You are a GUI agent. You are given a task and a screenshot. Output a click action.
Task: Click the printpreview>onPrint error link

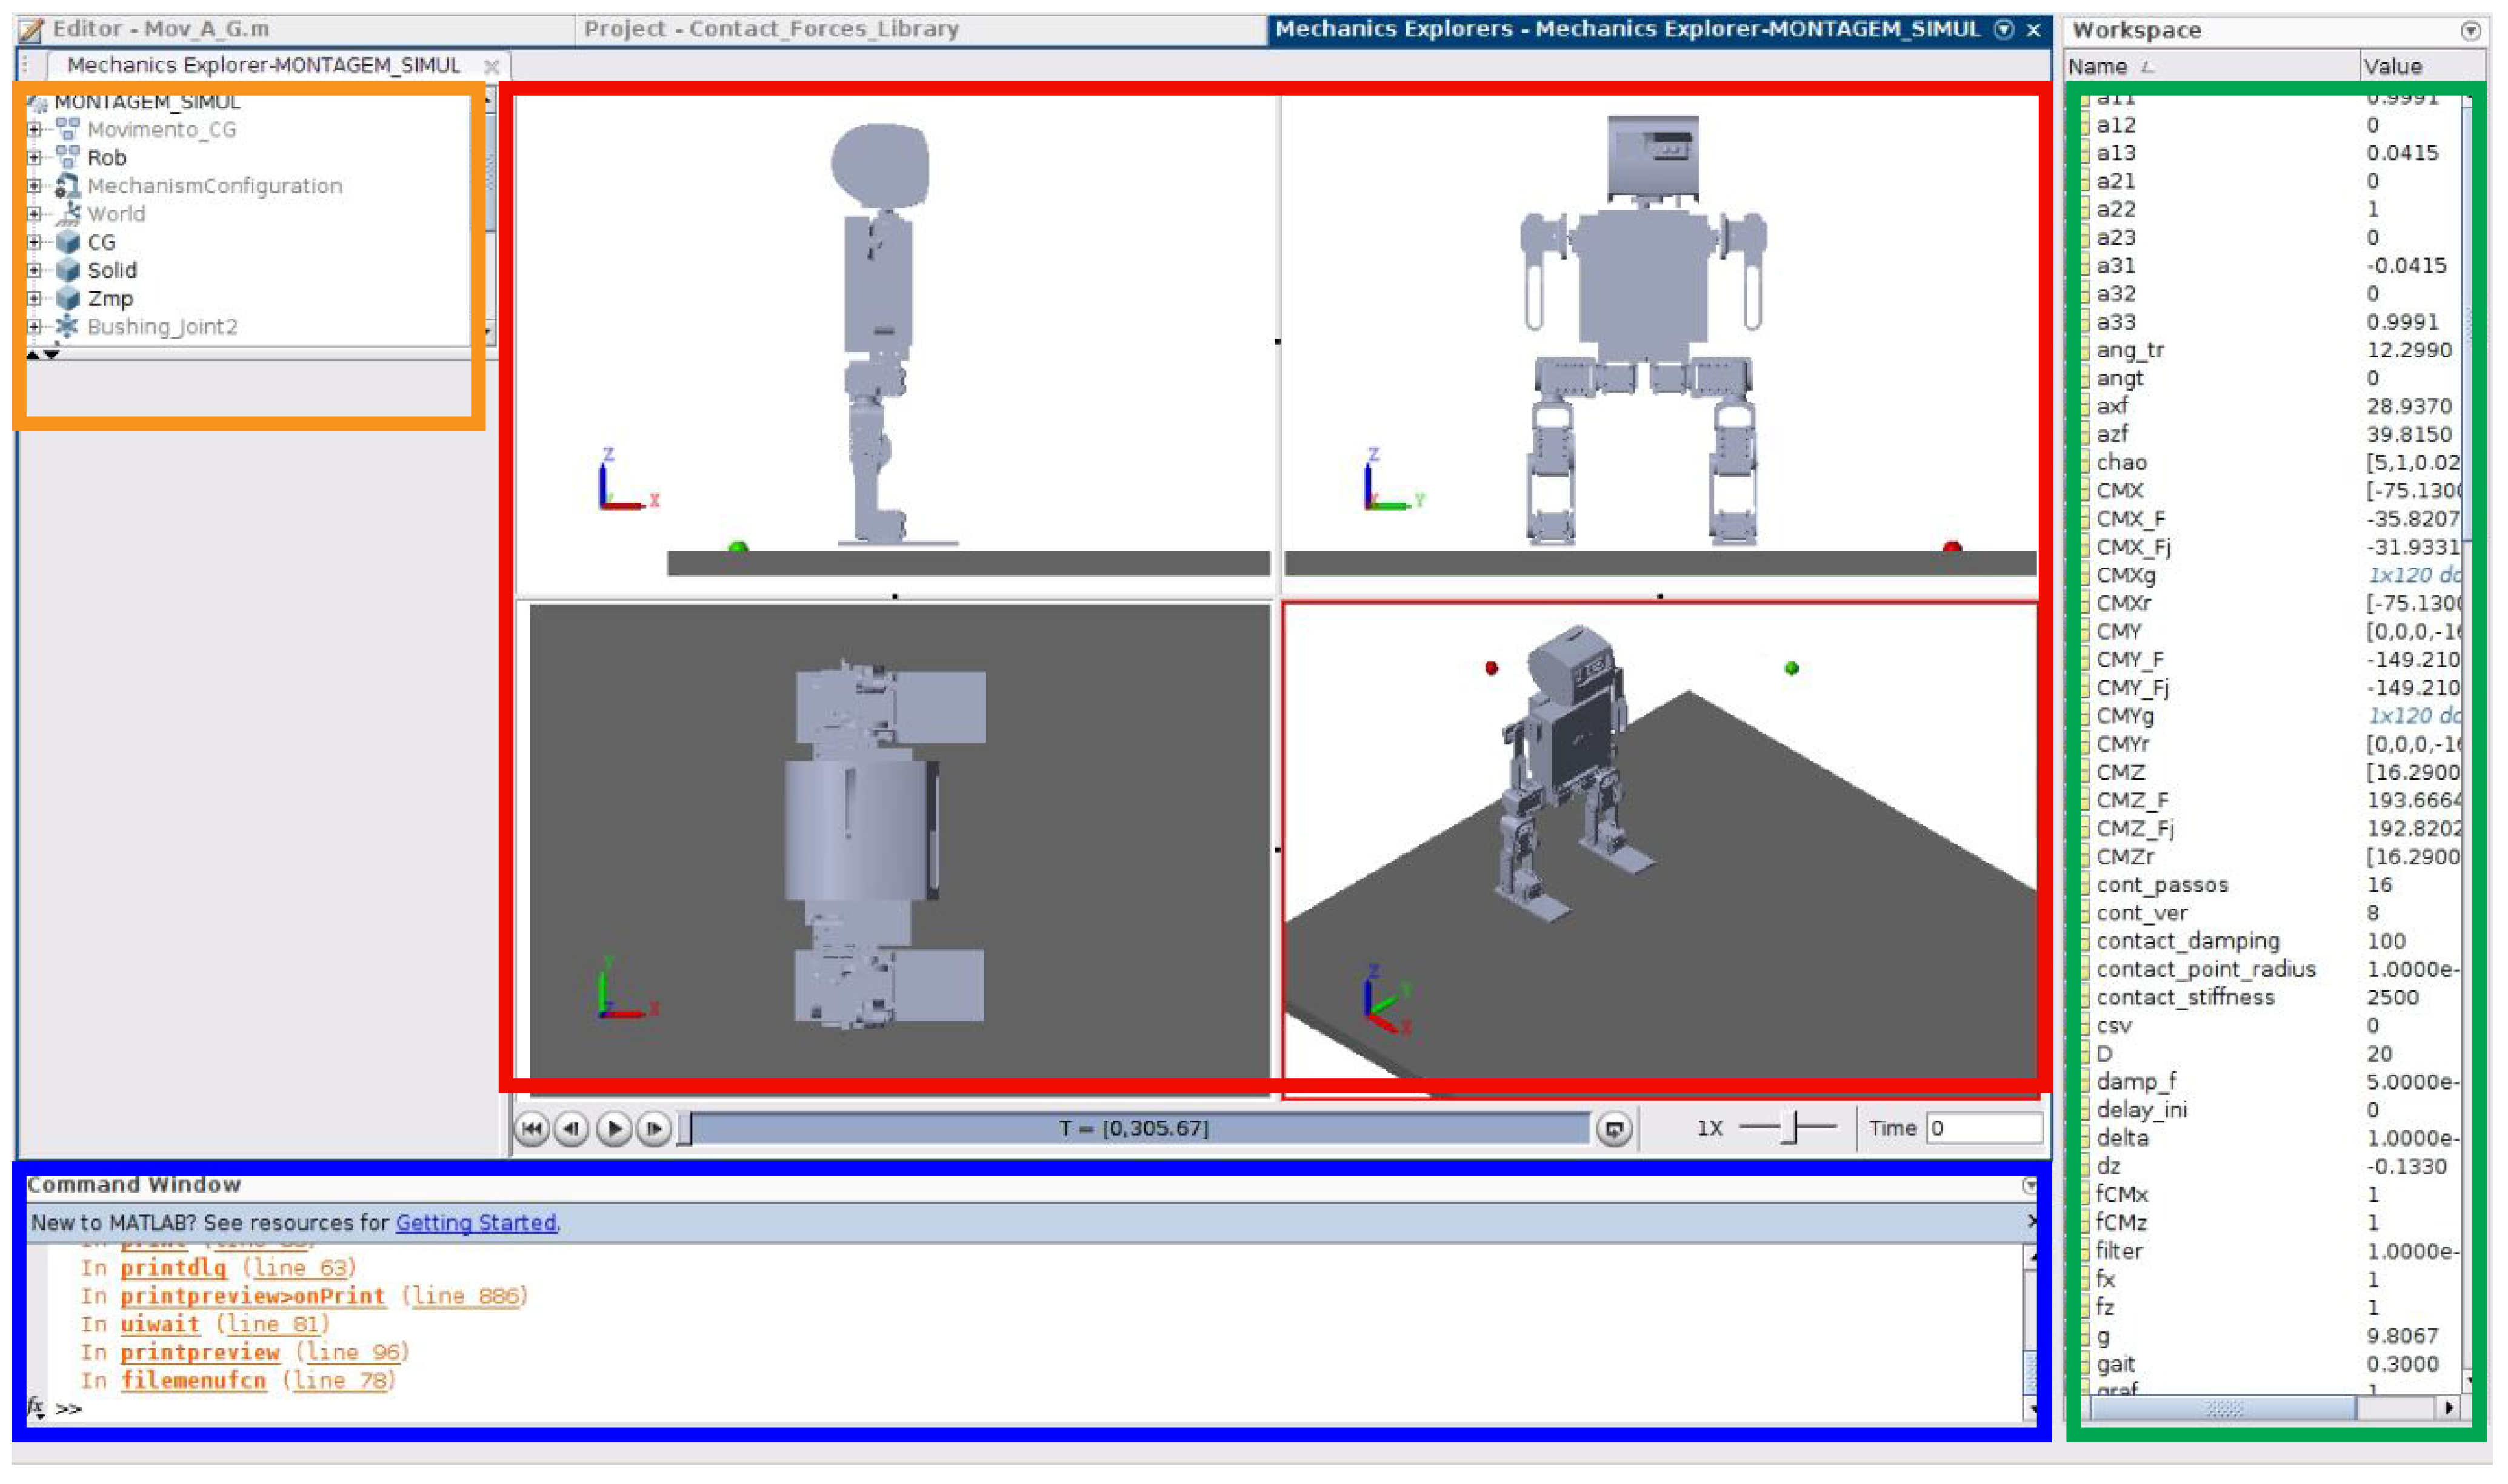(252, 1296)
